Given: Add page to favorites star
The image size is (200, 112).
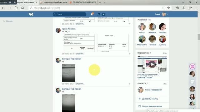Looking at the screenshot, I should 168,8.
